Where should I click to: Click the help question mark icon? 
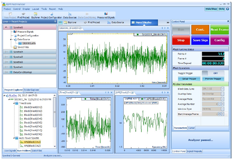point(228,9)
